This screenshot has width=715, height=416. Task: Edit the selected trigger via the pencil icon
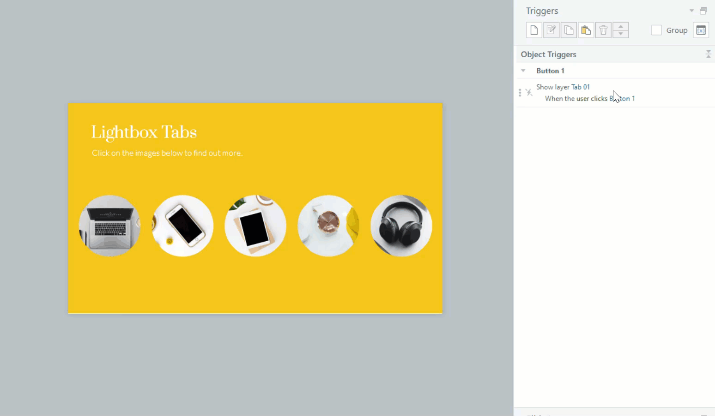(x=551, y=30)
